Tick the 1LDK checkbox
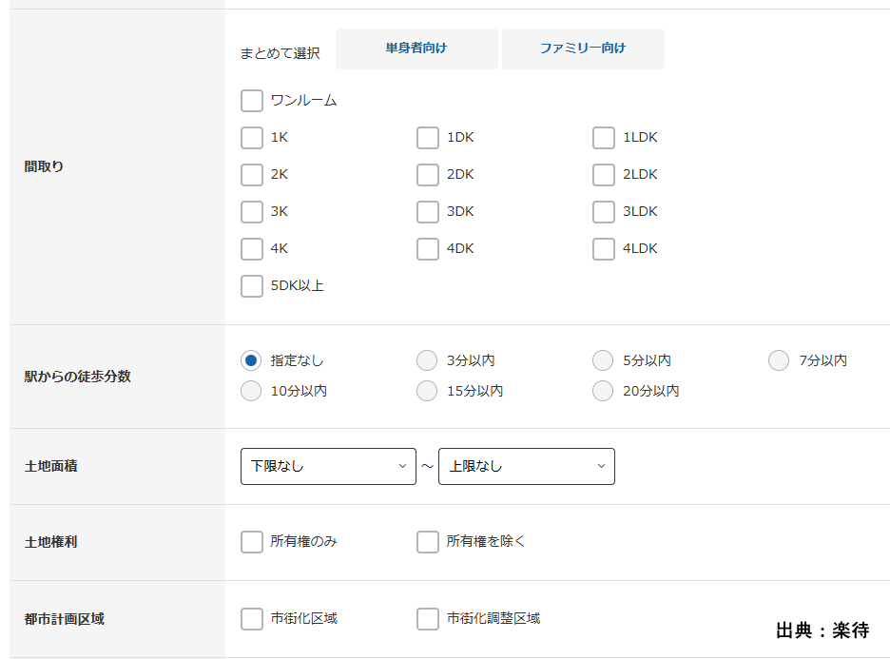890x659 pixels. [604, 138]
